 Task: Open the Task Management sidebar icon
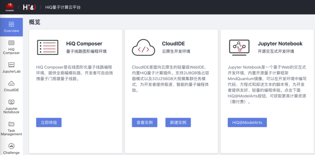(11, 124)
